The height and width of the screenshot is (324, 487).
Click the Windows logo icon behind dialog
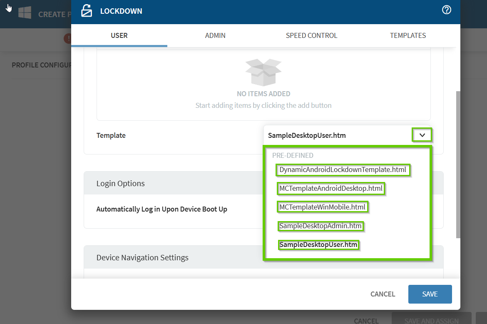tap(25, 12)
